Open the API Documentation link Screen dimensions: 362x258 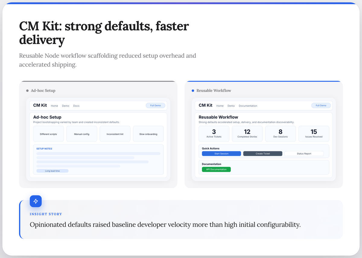point(216,169)
